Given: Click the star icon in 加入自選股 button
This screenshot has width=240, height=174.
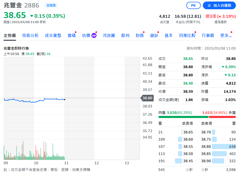Looking at the screenshot, I should [209, 6].
